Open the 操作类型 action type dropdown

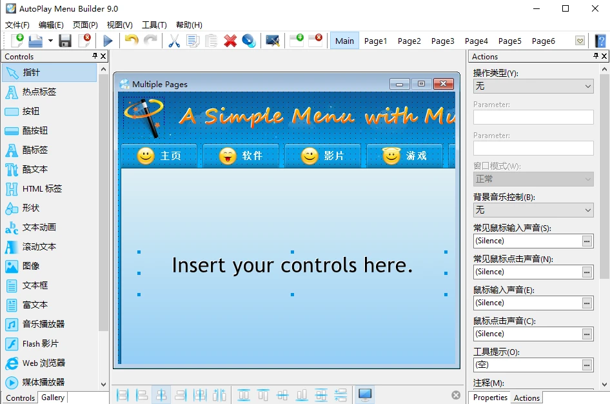533,86
